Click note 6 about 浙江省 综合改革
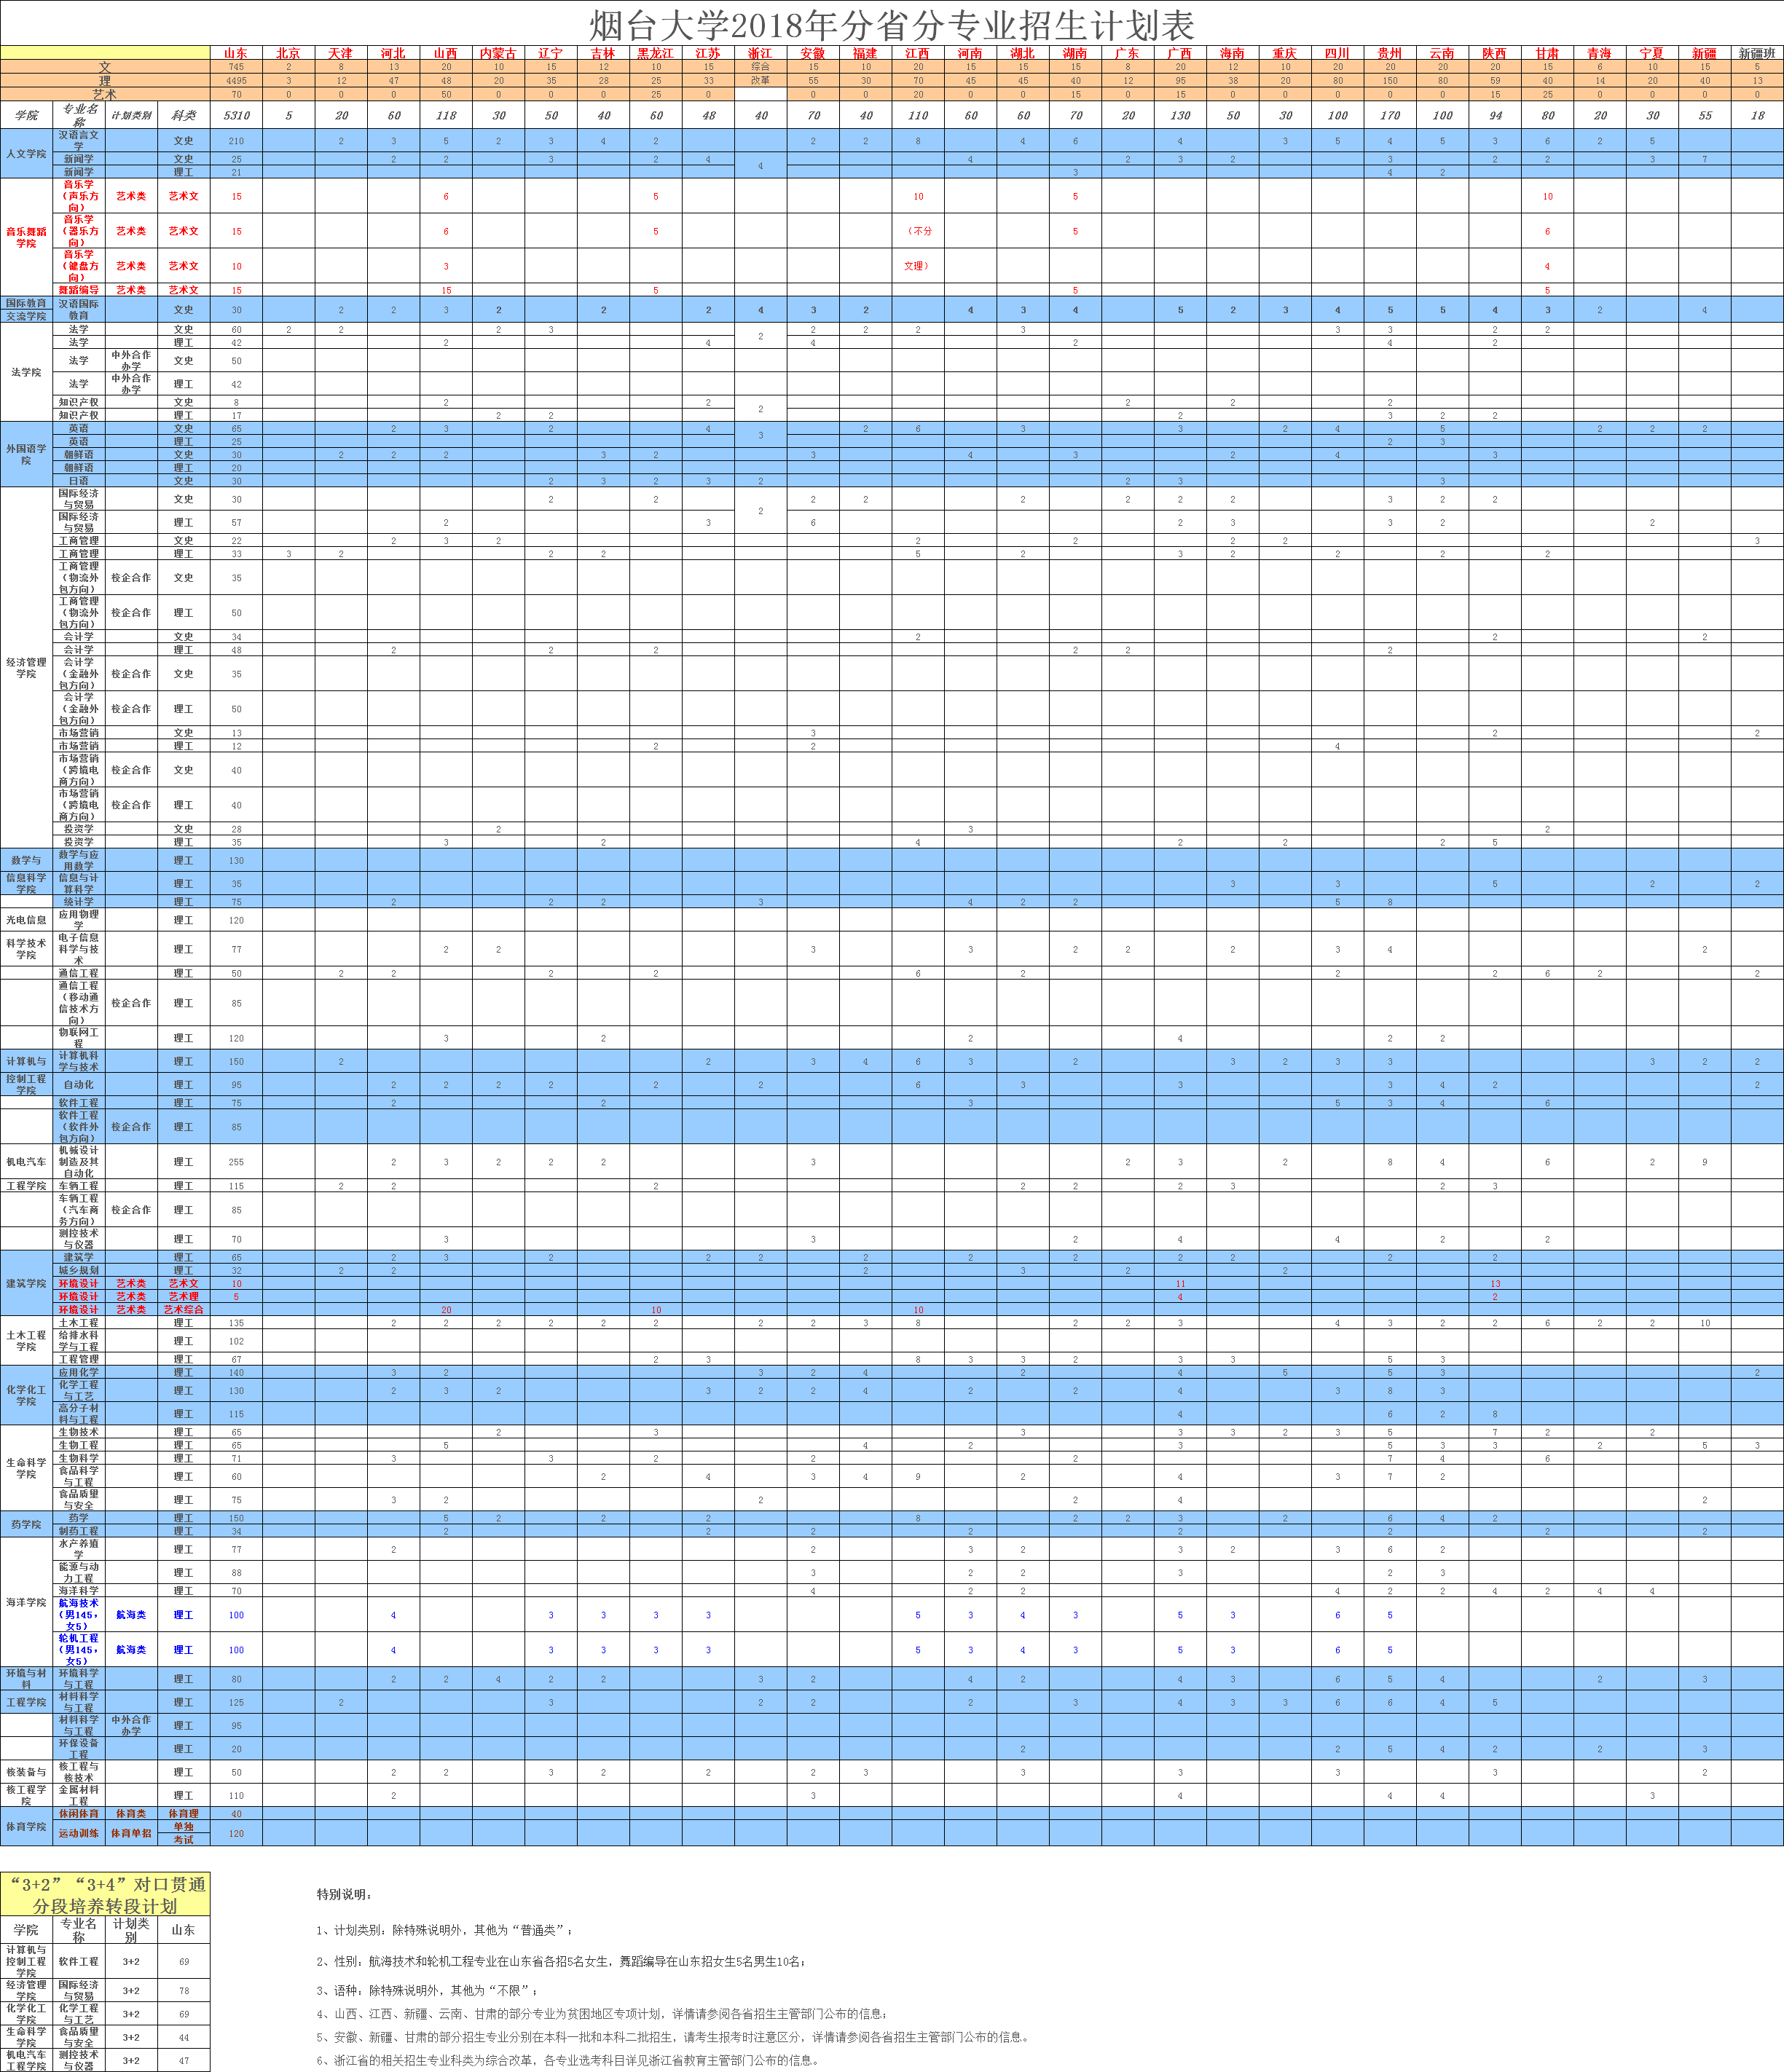The image size is (1784, 2072). pos(568,2060)
